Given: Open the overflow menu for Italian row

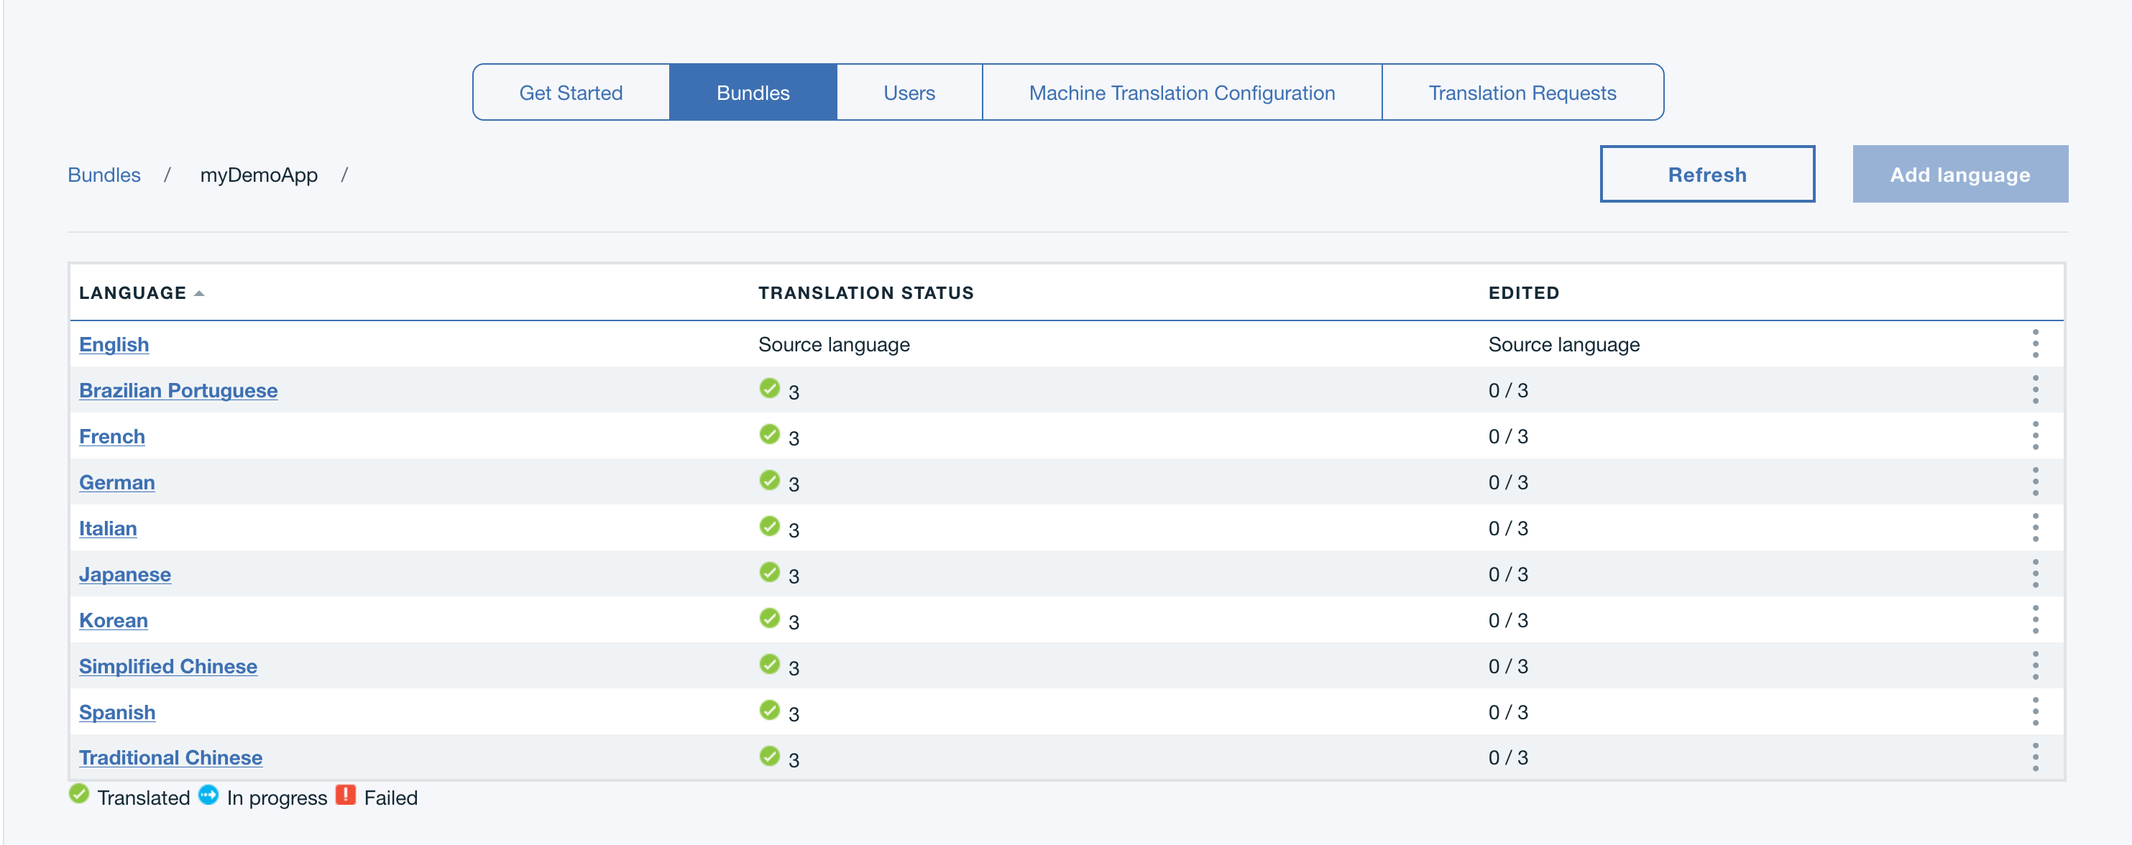Looking at the screenshot, I should (x=2035, y=527).
